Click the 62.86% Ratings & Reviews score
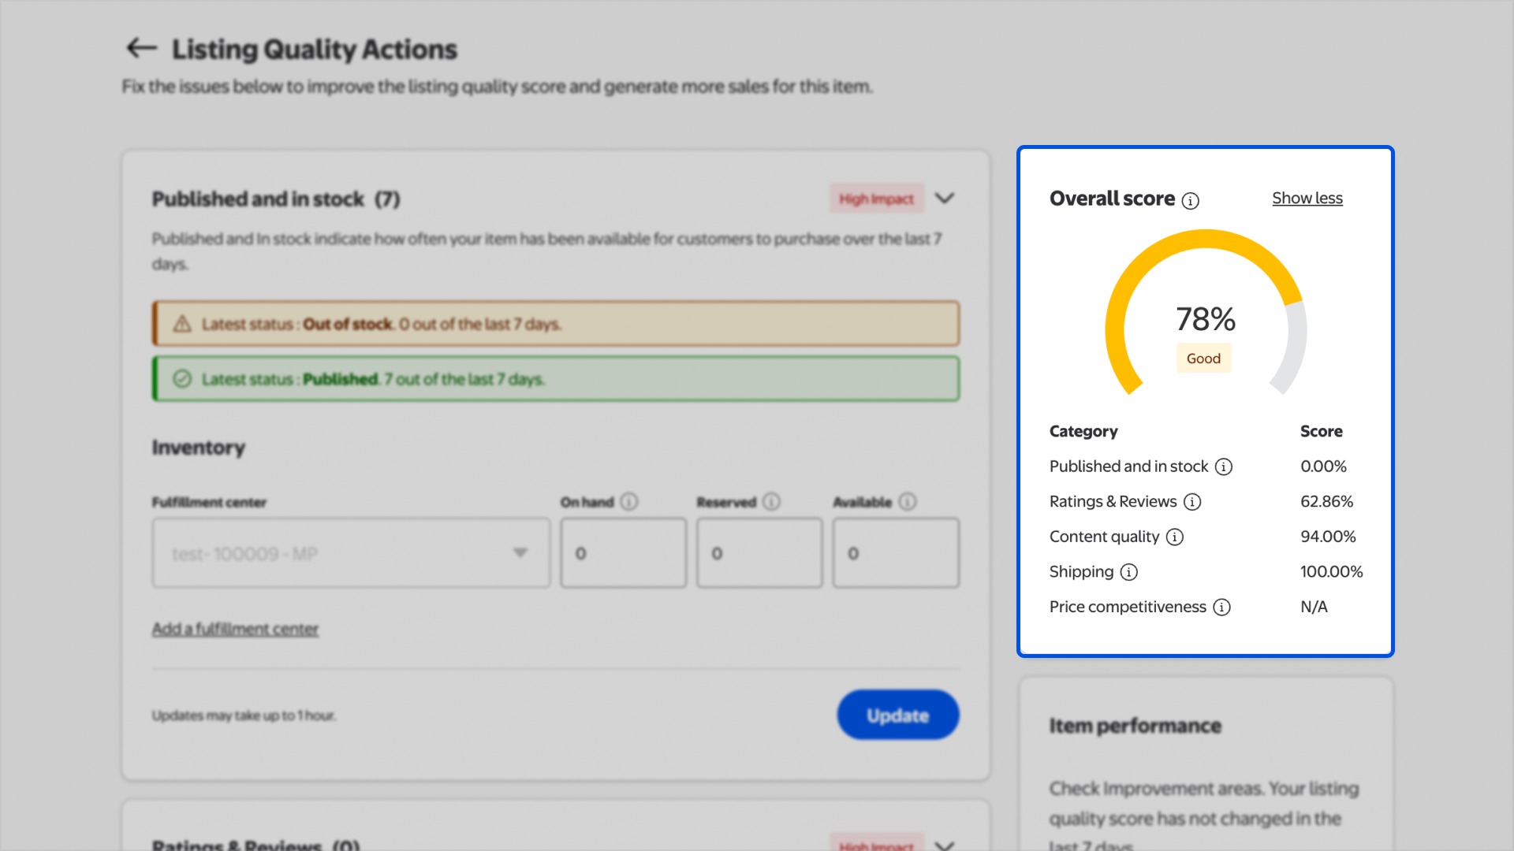The height and width of the screenshot is (851, 1514). pos(1326,502)
